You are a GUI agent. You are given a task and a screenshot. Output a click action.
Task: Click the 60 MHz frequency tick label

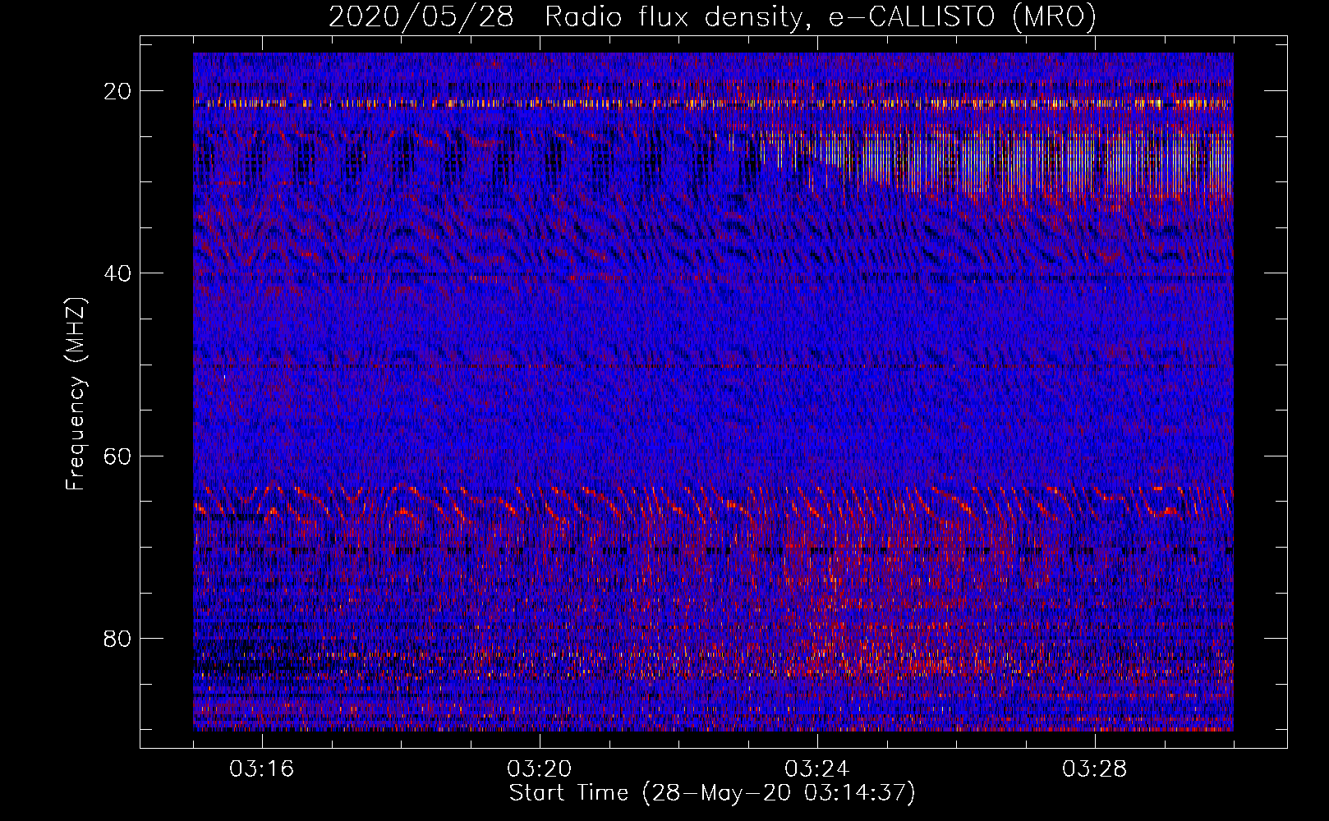[118, 456]
